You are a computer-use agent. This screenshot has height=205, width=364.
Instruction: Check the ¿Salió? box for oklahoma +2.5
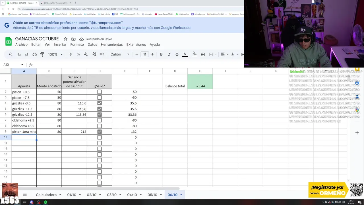point(100,120)
